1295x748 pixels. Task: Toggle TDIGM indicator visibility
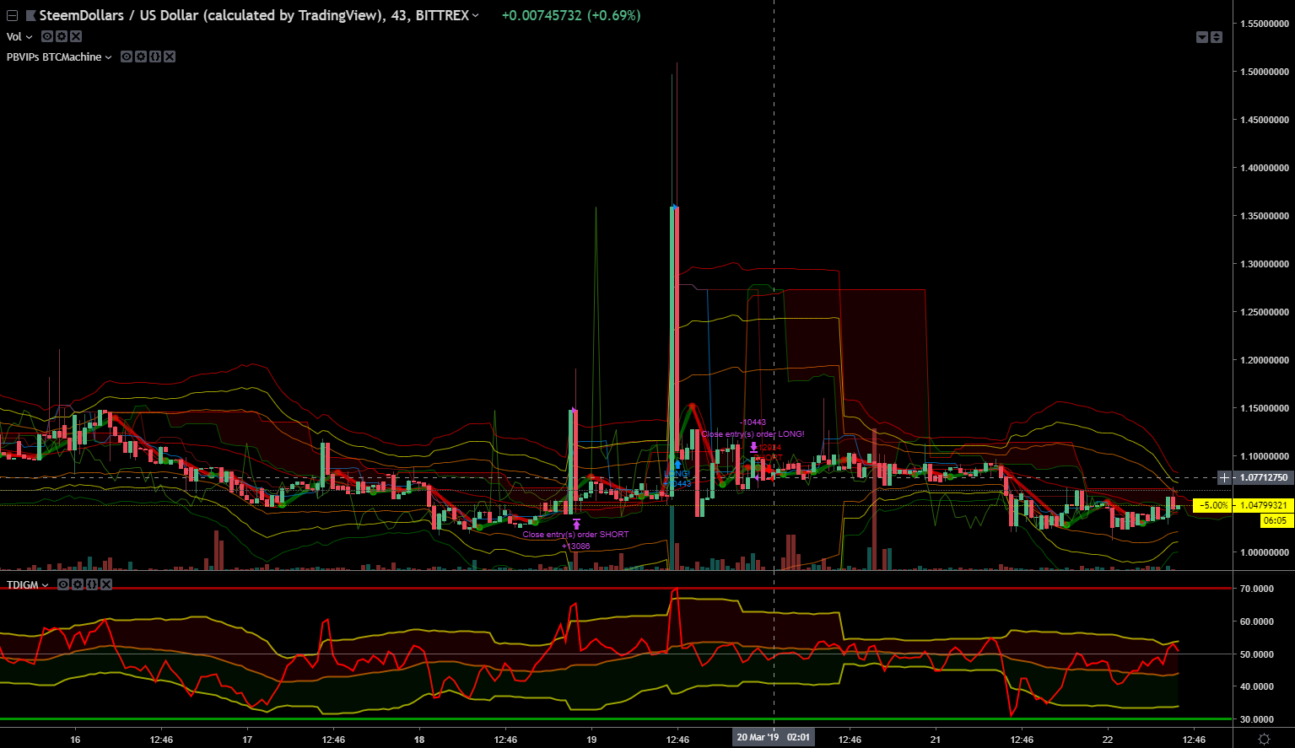pos(63,585)
